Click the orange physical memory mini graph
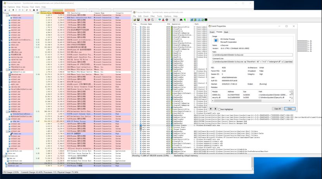The image size is (322, 179). tap(70, 10)
